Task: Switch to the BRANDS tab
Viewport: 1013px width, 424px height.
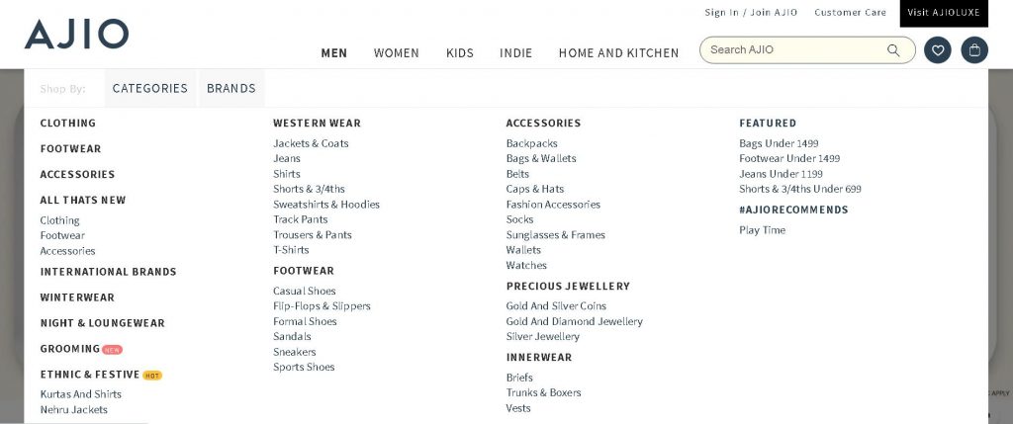Action: [231, 89]
